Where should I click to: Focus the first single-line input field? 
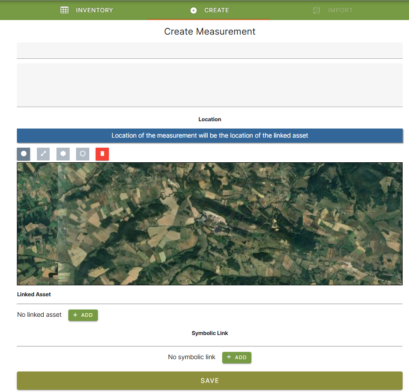210,50
